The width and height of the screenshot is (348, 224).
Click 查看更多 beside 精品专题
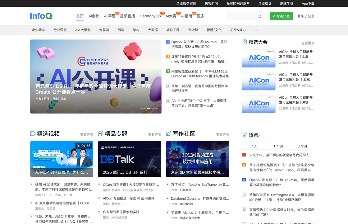tap(154, 135)
